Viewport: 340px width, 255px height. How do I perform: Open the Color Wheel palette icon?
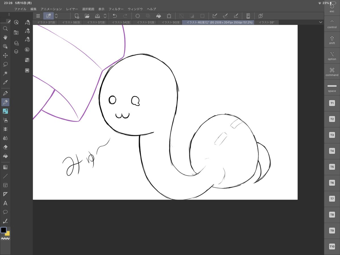[x=27, y=49]
